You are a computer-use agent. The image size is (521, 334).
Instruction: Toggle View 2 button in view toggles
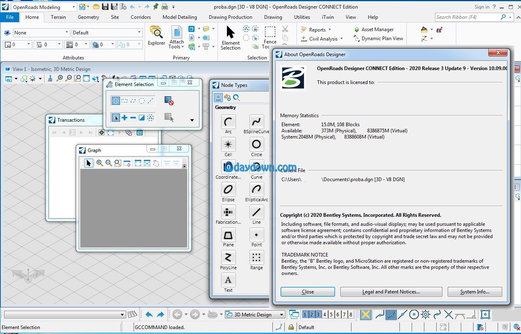point(311,314)
